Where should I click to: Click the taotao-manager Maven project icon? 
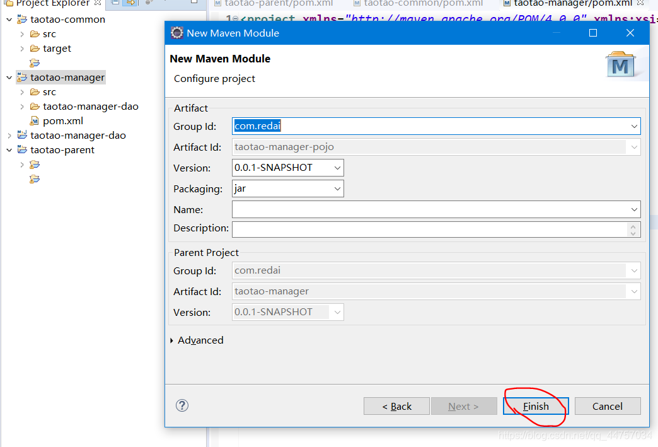[22, 77]
